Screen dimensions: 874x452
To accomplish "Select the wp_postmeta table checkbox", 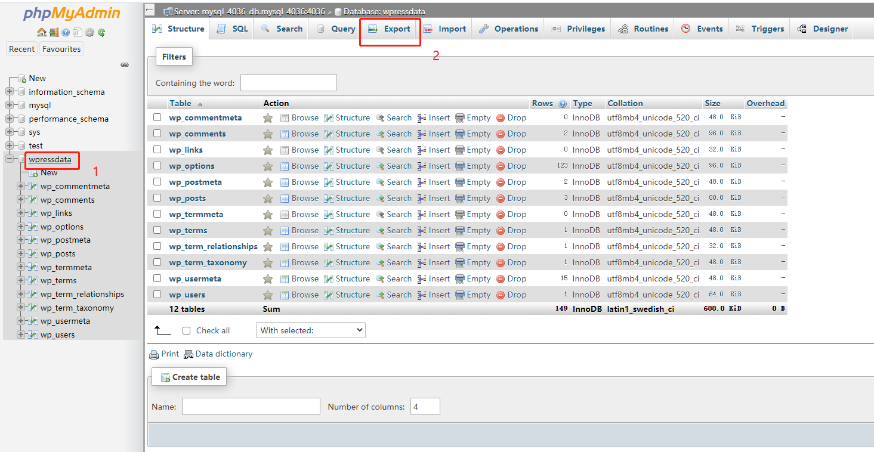I will (x=157, y=181).
